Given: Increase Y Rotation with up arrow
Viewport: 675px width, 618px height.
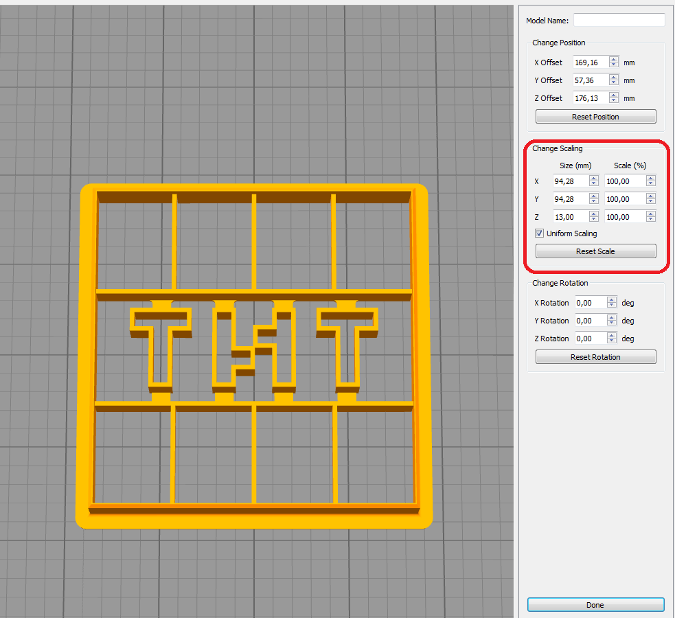Looking at the screenshot, I should (x=612, y=317).
